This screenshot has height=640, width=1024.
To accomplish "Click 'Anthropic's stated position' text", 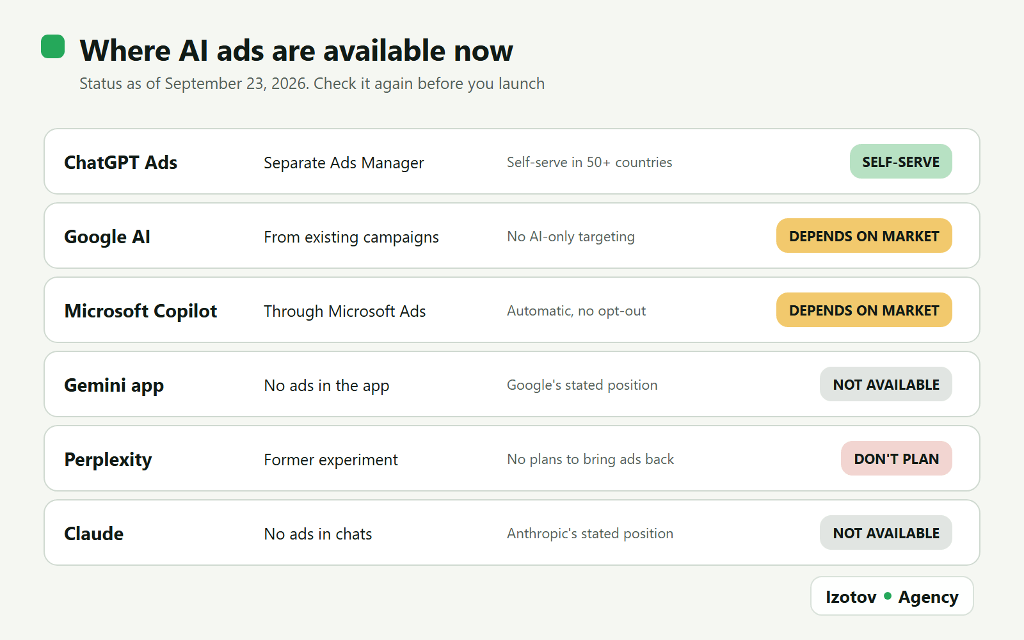I will (590, 534).
